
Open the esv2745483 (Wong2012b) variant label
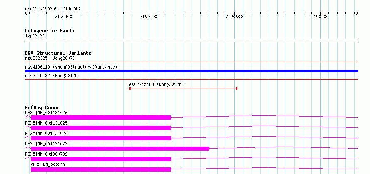point(156,84)
